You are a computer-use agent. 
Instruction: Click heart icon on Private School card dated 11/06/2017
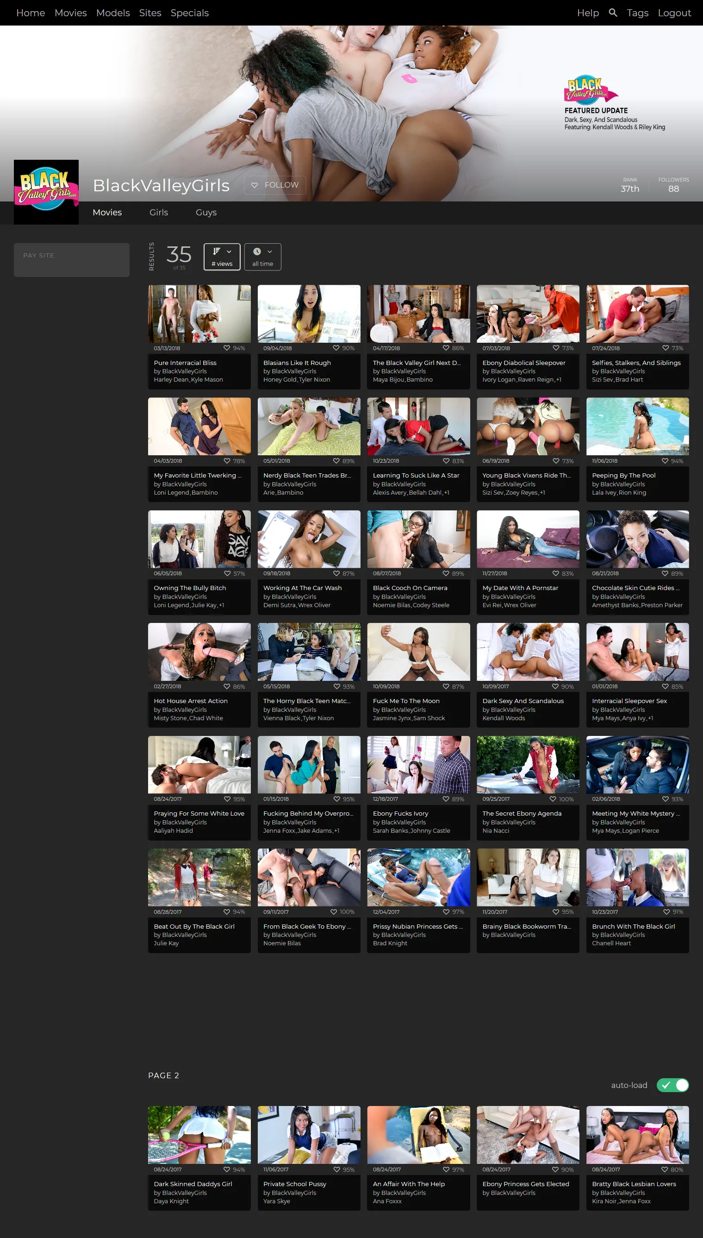coord(336,1169)
